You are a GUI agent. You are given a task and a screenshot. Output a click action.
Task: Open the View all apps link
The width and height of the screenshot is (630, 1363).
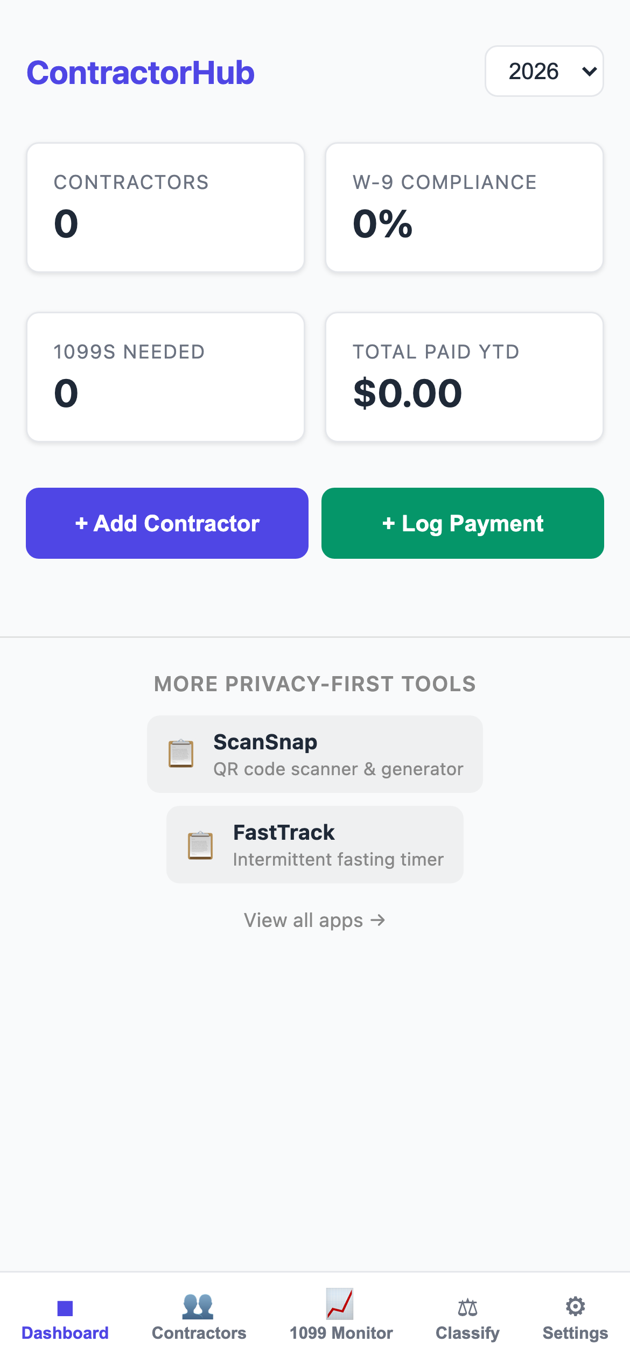tap(314, 920)
